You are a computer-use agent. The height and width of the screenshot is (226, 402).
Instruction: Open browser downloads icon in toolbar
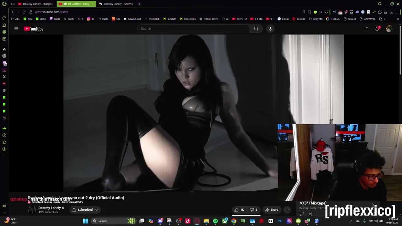coord(391,12)
